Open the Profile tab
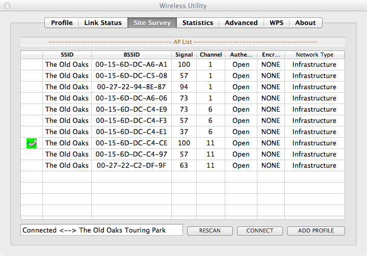This screenshot has width=367, height=256. point(62,23)
